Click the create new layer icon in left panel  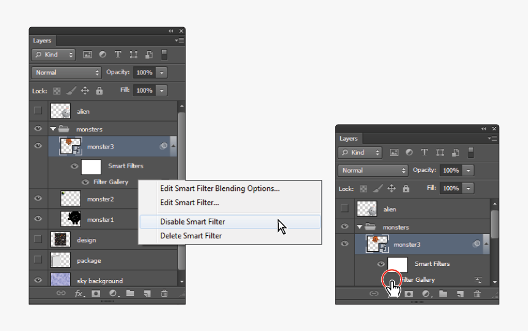pyautogui.click(x=147, y=294)
